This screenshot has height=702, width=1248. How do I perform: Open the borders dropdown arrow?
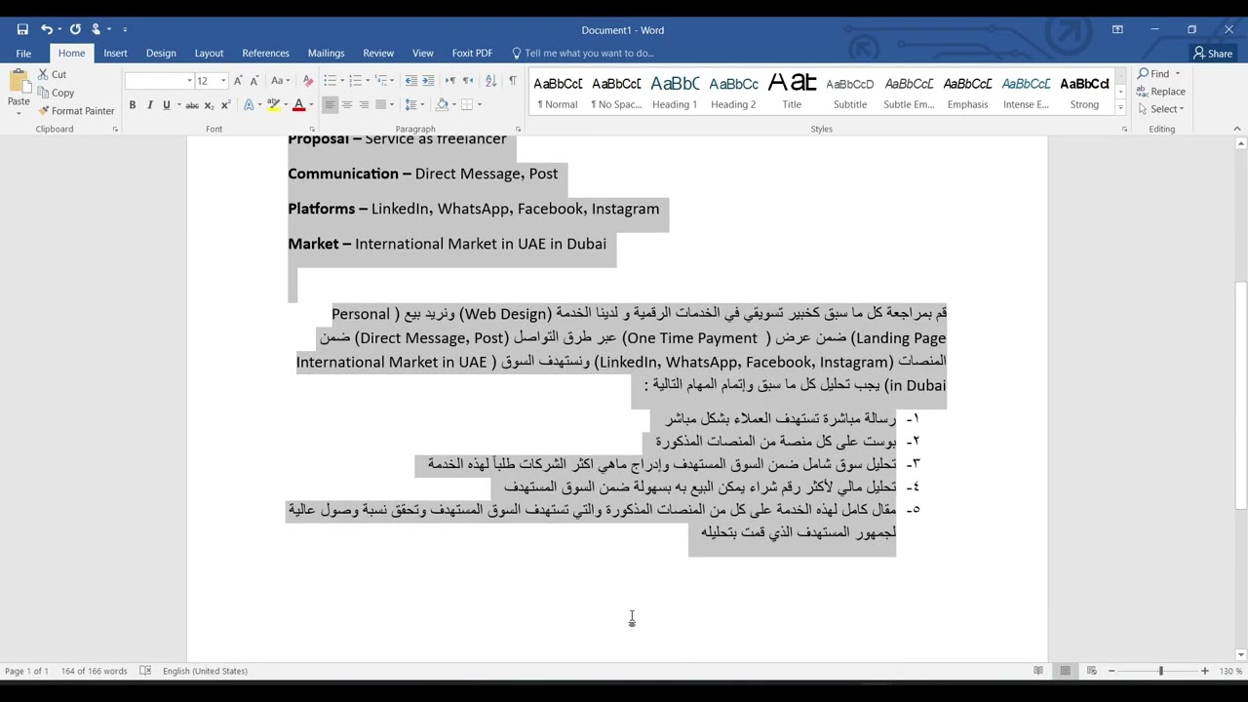click(x=480, y=105)
